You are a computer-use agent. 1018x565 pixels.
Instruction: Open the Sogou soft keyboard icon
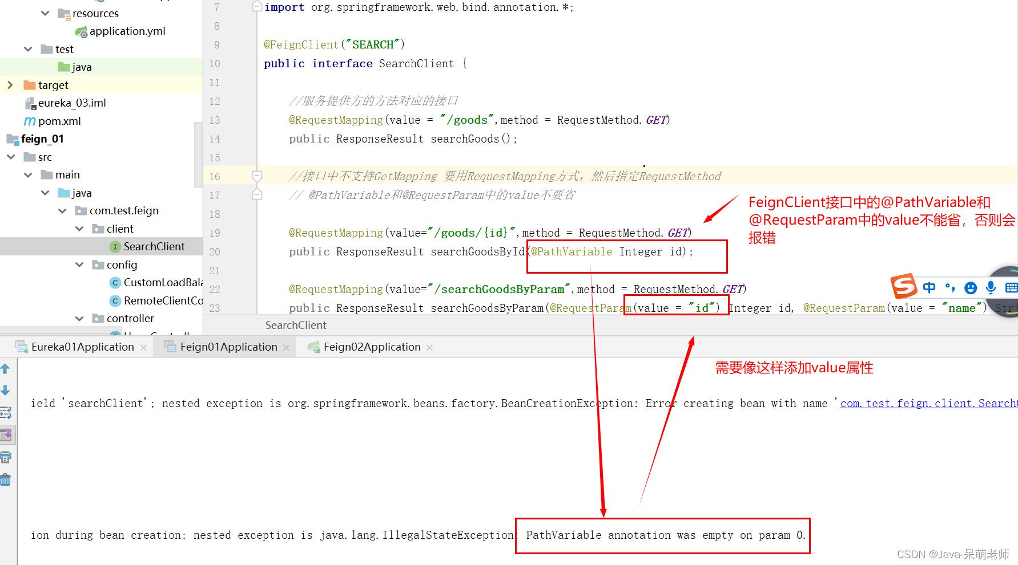1011,287
